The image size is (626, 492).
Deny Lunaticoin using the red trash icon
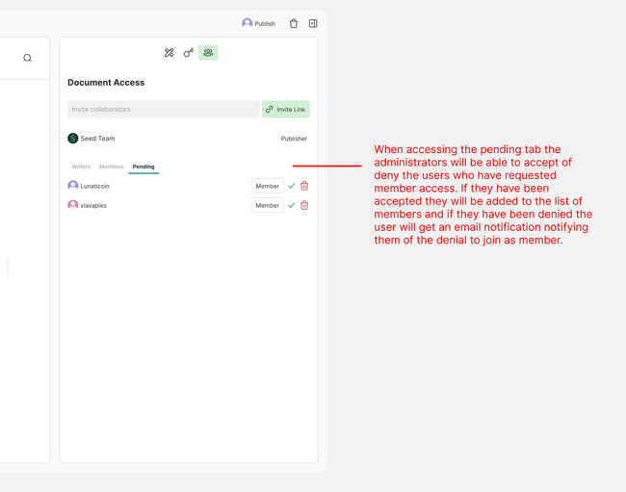pyautogui.click(x=304, y=186)
